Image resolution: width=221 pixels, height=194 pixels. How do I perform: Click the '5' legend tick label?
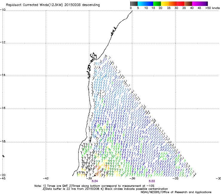click(x=138, y=8)
